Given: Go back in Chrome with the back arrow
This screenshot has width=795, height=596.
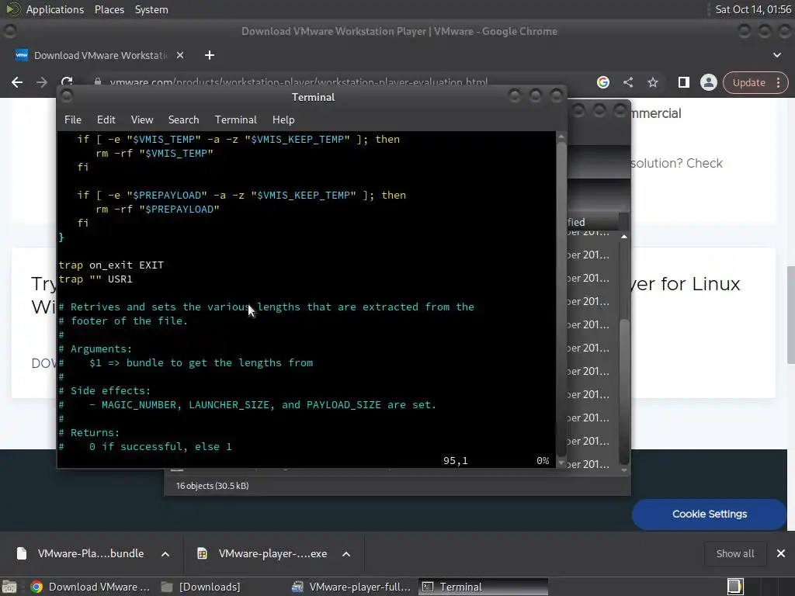Looking at the screenshot, I should 17,82.
